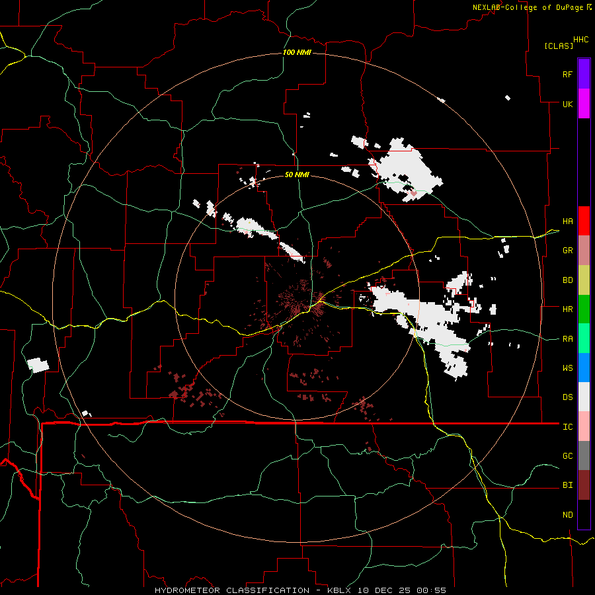The height and width of the screenshot is (595, 595).
Task: Click the HA red legend swatch
Action: click(584, 221)
